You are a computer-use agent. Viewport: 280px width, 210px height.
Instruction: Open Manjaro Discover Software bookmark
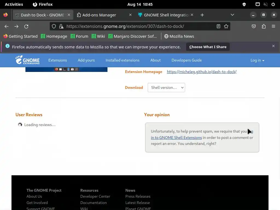pyautogui.click(x=133, y=36)
